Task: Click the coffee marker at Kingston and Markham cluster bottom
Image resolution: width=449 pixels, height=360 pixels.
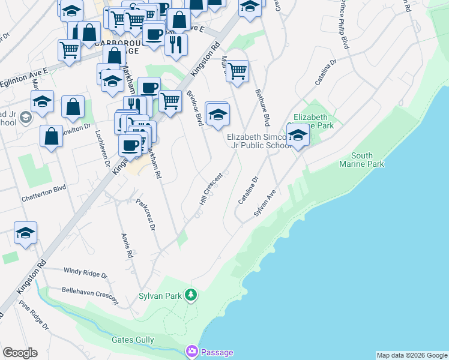Action: [x=130, y=148]
